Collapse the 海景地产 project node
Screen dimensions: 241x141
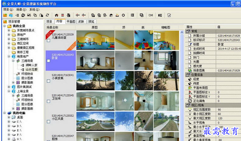(x=9, y=56)
